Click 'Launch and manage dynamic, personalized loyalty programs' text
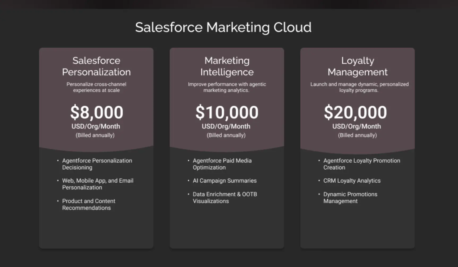The image size is (458, 267). click(x=359, y=87)
